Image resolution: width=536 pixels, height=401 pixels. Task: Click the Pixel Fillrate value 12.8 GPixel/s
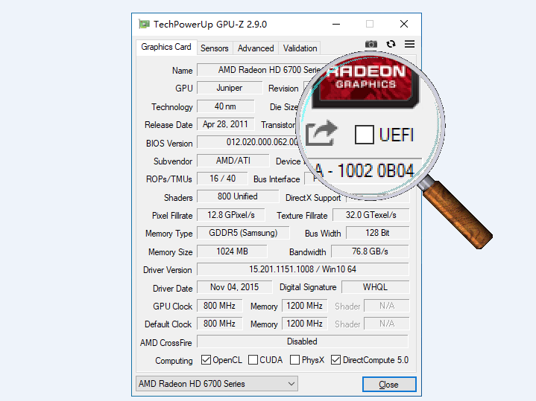tap(231, 215)
